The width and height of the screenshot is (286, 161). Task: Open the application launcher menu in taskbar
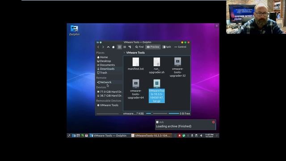pos(69,136)
